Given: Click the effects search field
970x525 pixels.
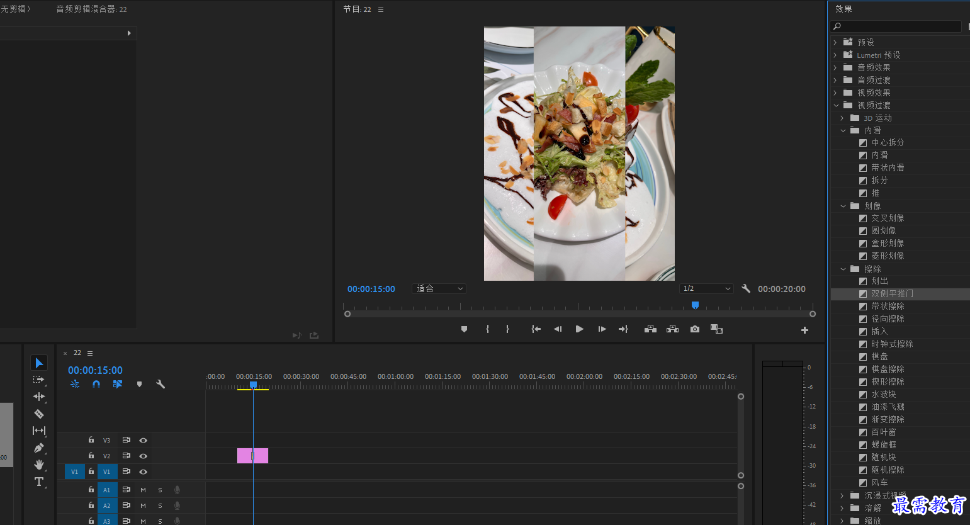Looking at the screenshot, I should pyautogui.click(x=896, y=26).
